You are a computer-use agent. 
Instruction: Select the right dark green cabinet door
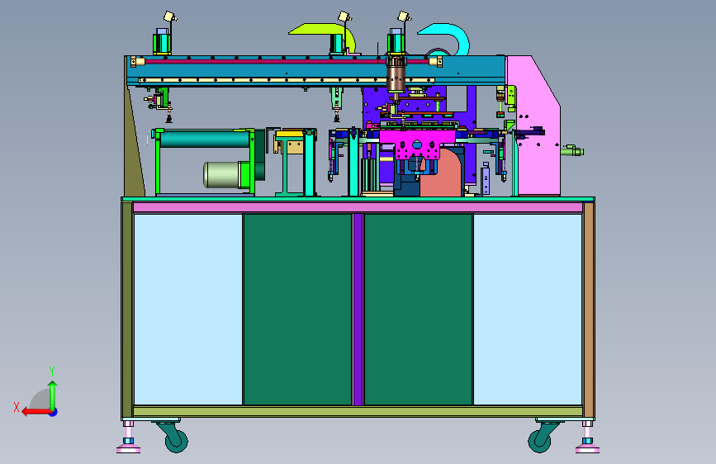(x=418, y=309)
